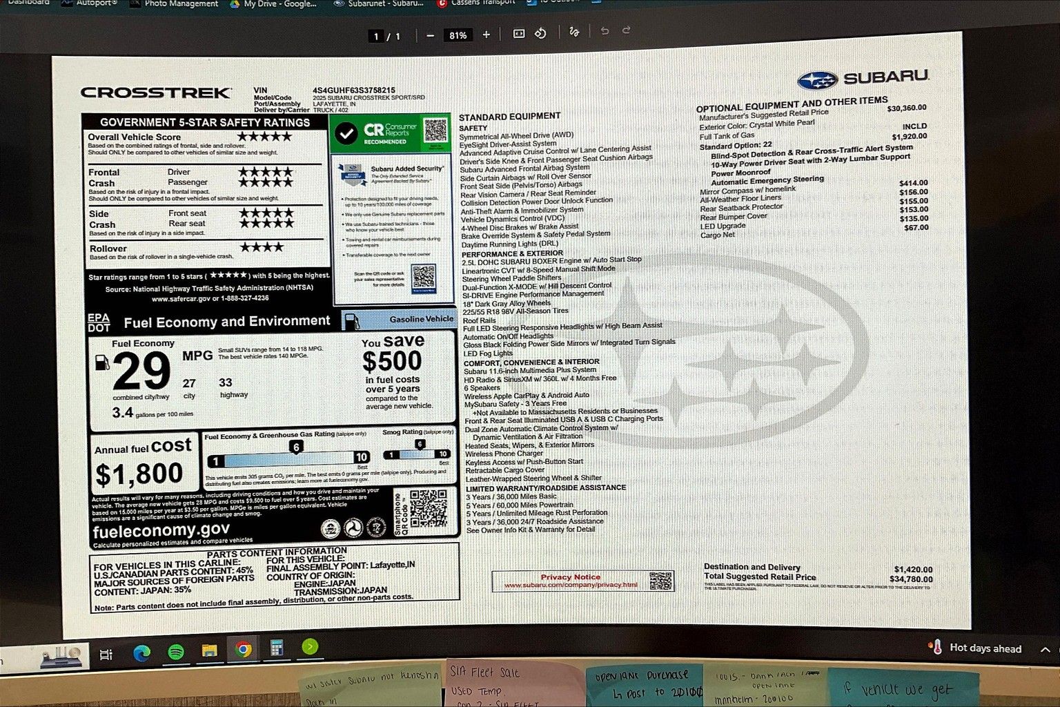Open Task View on the taskbar
This screenshot has width=1060, height=707.
[106, 654]
